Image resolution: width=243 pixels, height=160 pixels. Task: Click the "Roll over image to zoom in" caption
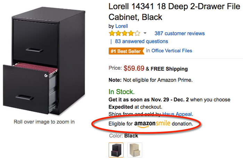[x=44, y=122]
